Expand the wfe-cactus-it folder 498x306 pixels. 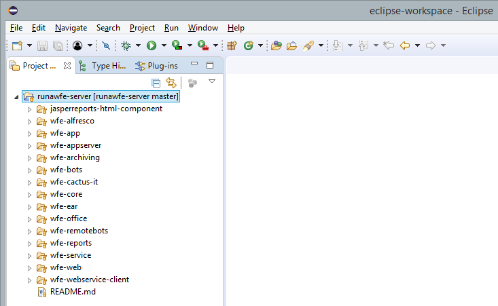pyautogui.click(x=29, y=183)
